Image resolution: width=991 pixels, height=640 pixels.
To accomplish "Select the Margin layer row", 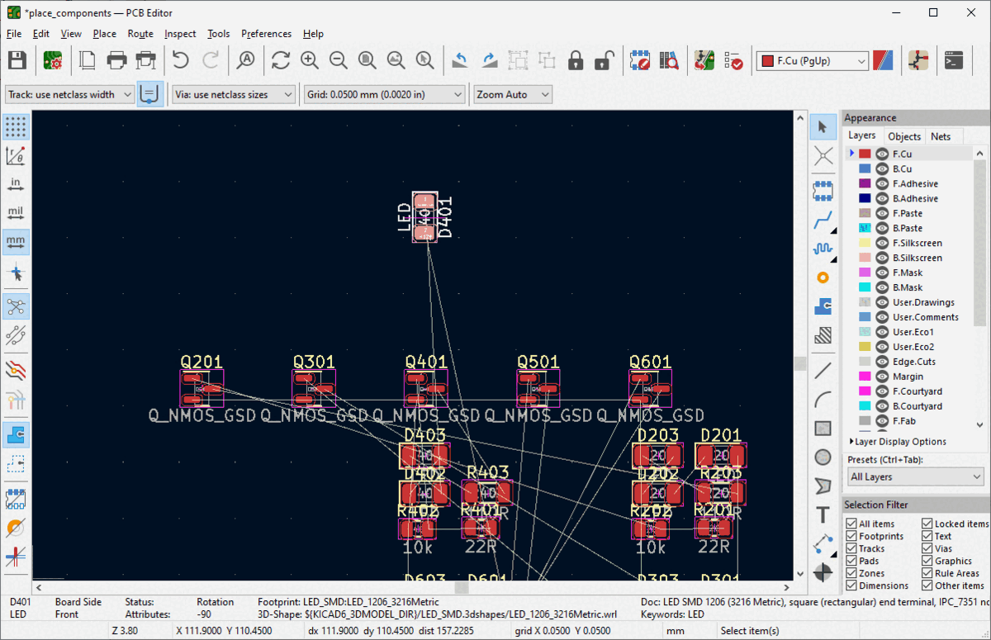I will tap(909, 377).
